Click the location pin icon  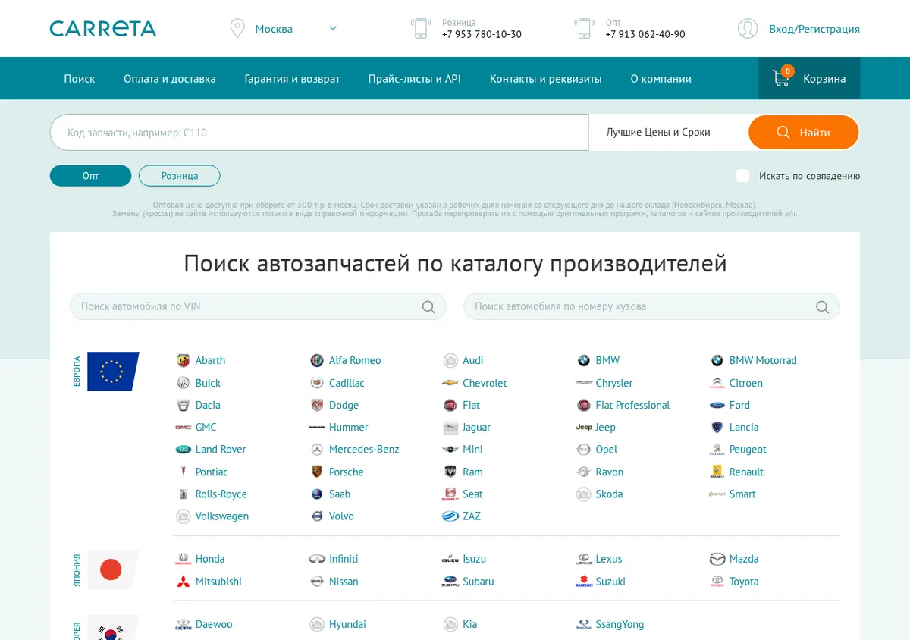(x=237, y=29)
